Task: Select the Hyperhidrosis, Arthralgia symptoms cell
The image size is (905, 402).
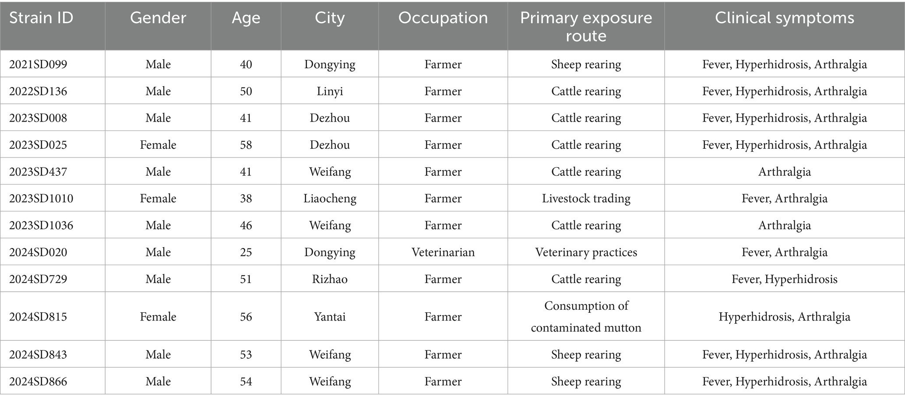Action: point(784,317)
